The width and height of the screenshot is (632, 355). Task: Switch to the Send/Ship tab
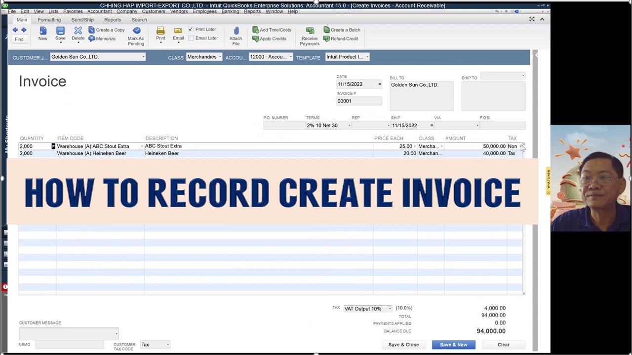[x=82, y=20]
